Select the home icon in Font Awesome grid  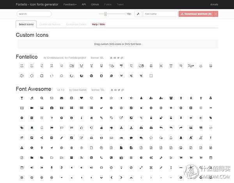(x=91, y=118)
